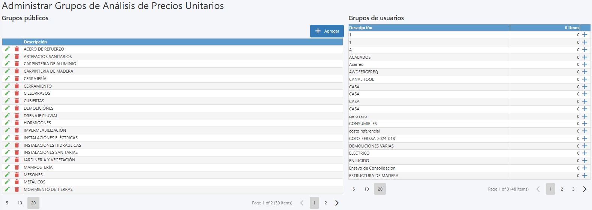Set user groups page size to 10
This screenshot has width=592, height=210.
click(x=366, y=189)
